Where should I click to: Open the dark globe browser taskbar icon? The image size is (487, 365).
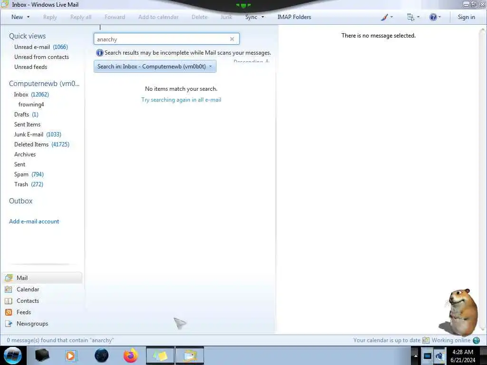[102, 355]
